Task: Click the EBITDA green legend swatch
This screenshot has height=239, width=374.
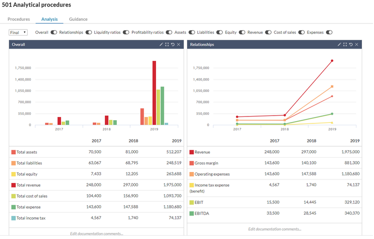Action: pos(192,214)
